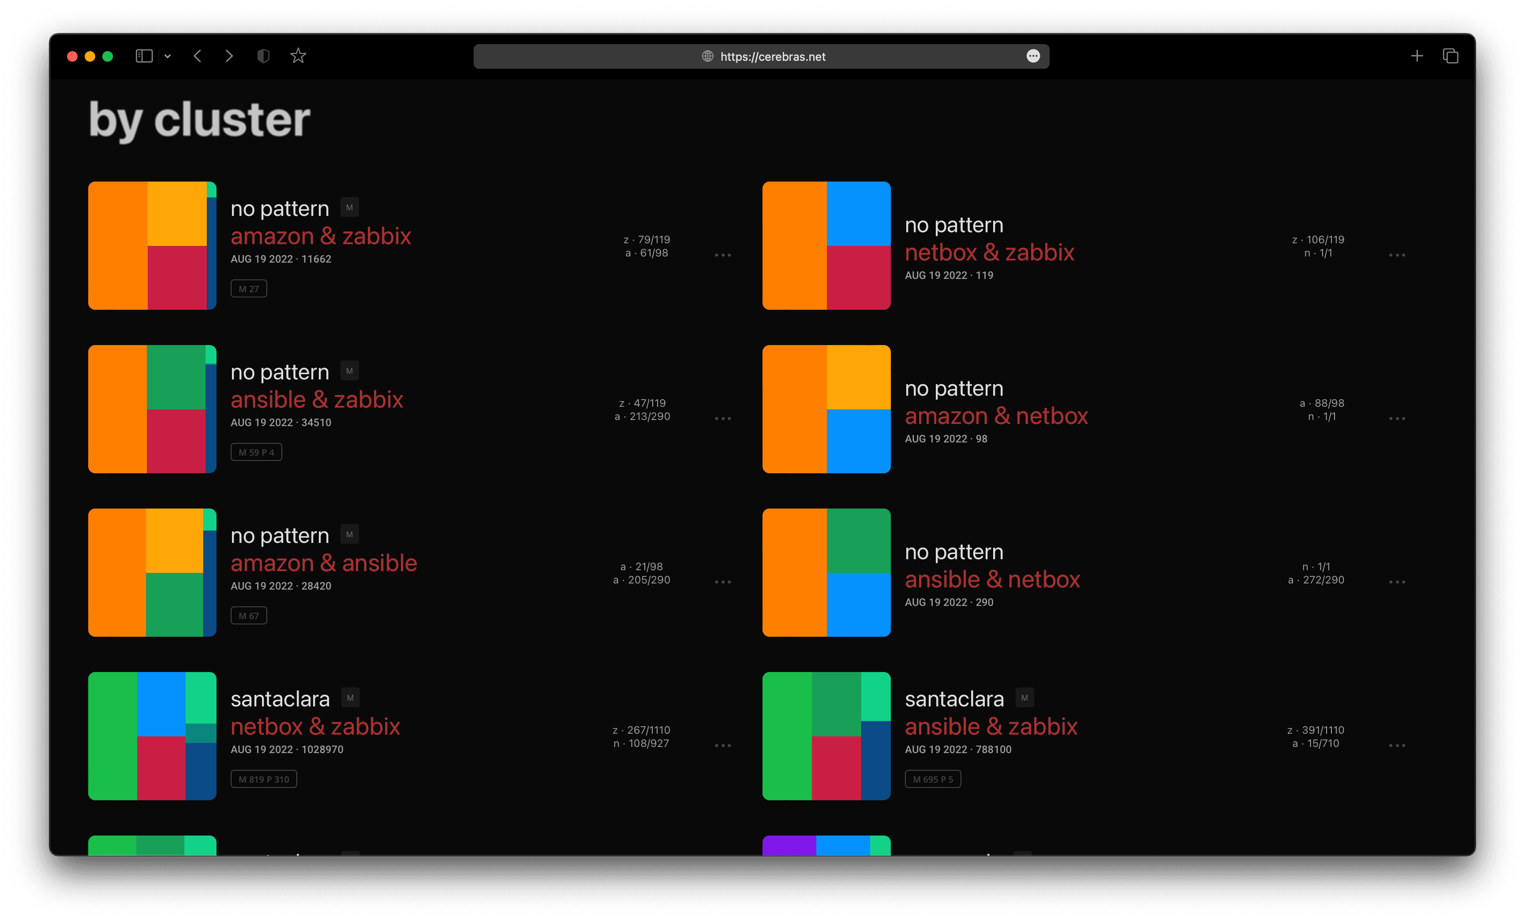Open the amazon & ansible link

324,563
